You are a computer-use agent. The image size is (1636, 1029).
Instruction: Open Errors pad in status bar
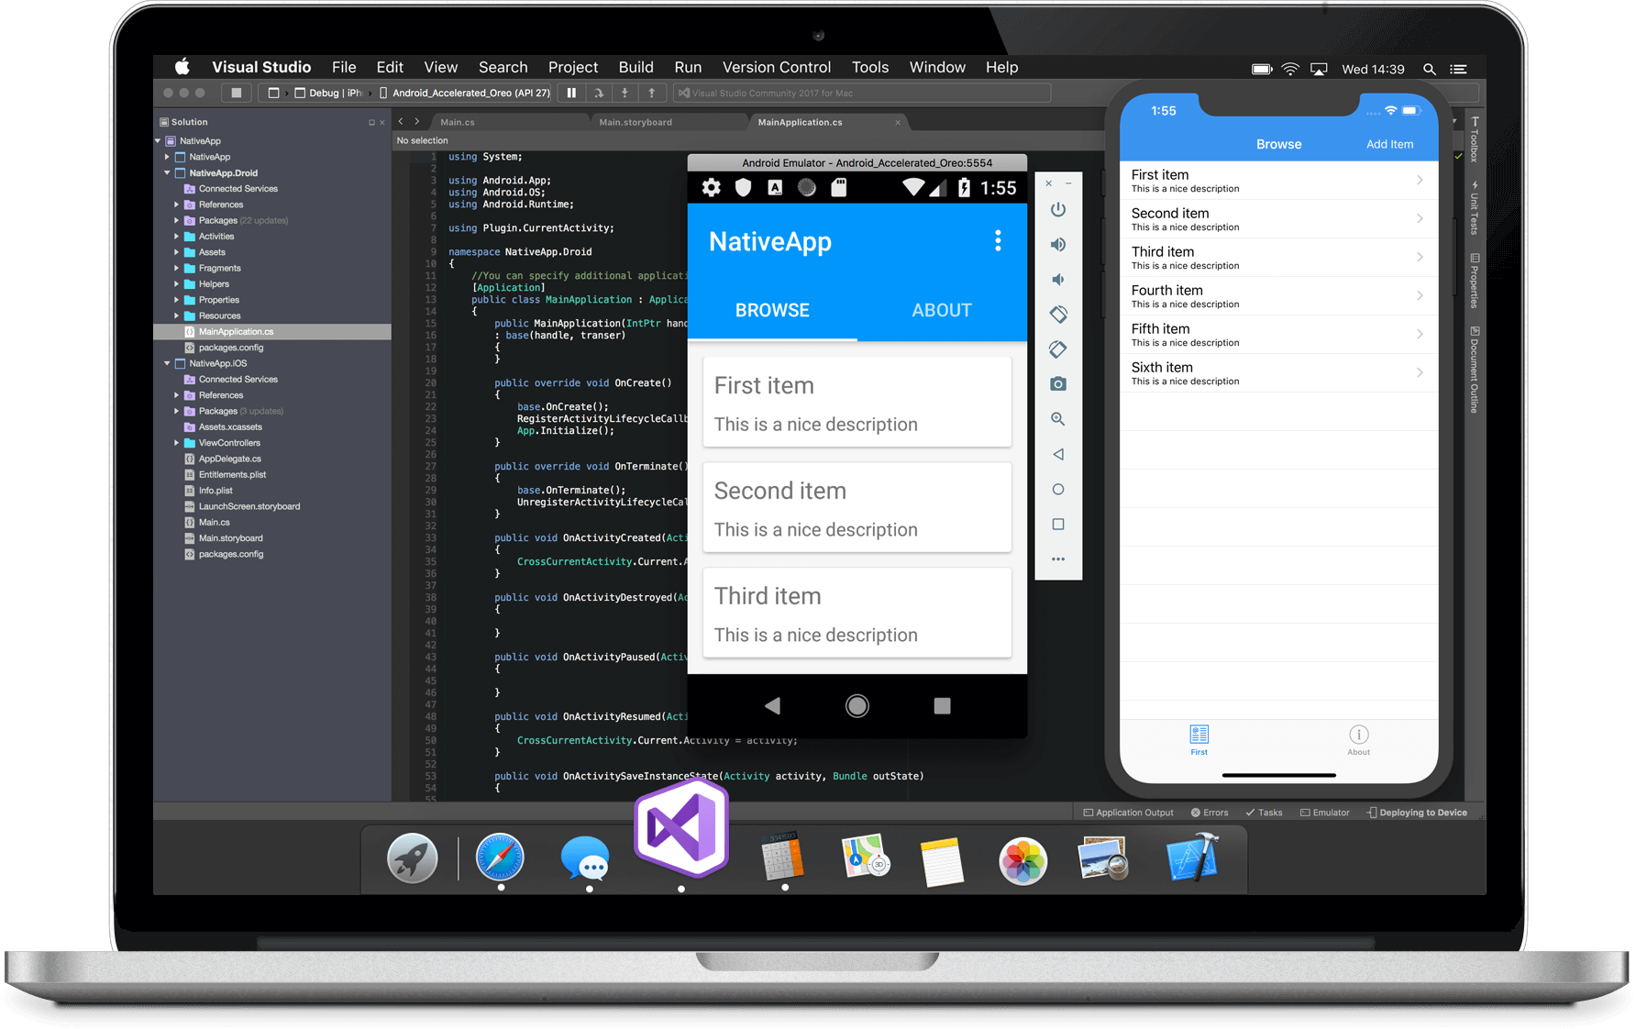[x=1209, y=813]
